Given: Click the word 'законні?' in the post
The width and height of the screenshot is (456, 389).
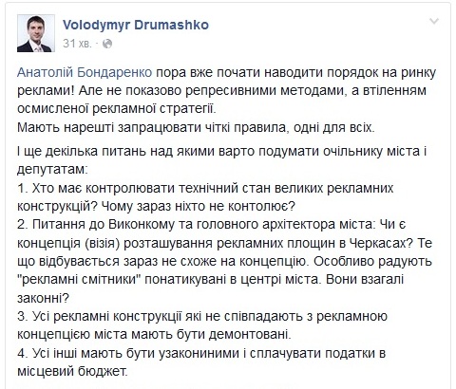Looking at the screenshot, I should pyautogui.click(x=43, y=298).
